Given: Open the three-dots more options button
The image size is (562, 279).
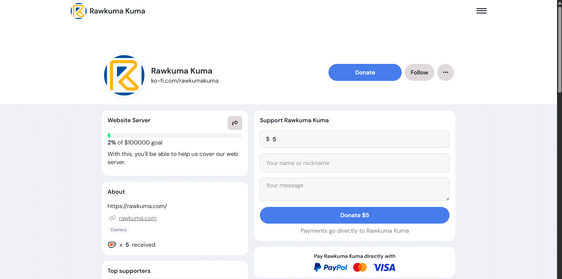Looking at the screenshot, I should click(x=445, y=72).
